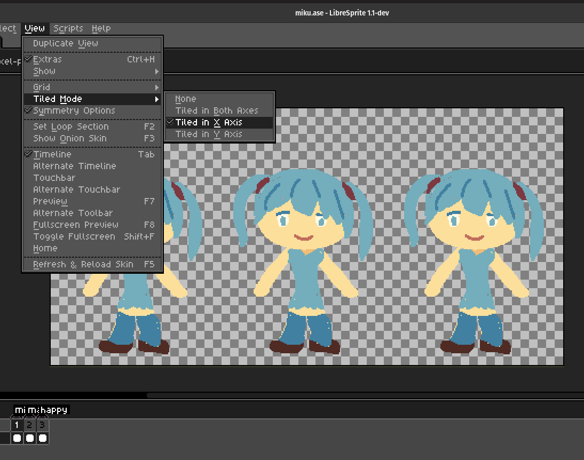Choose Set Loop Section
This screenshot has height=460, width=584.
click(92, 126)
